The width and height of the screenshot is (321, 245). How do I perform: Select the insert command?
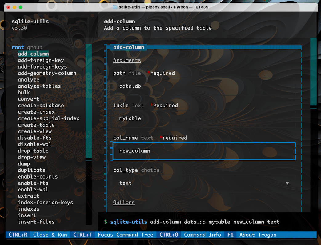27,215
